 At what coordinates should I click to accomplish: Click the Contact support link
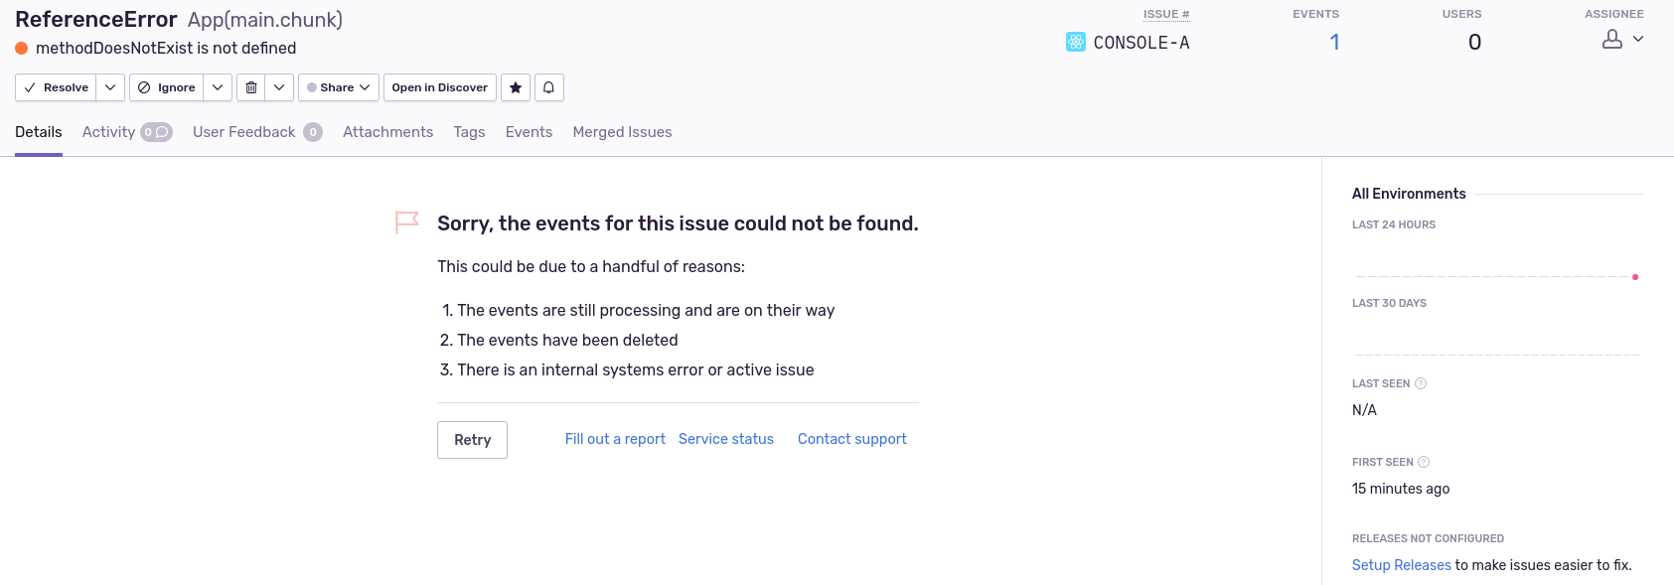pyautogui.click(x=851, y=438)
